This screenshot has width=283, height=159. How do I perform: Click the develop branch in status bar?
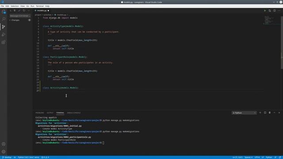tap(7, 157)
